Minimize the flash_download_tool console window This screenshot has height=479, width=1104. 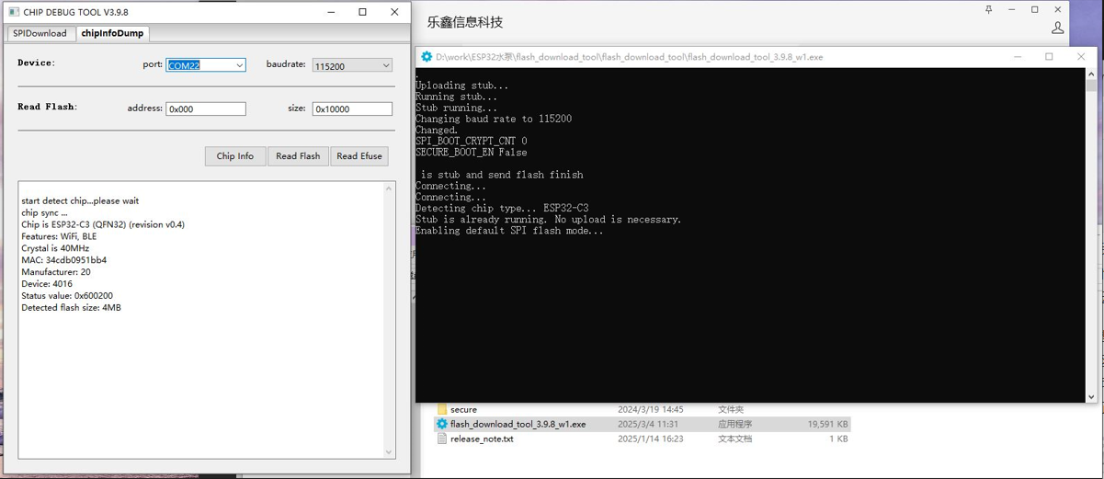pos(1018,57)
